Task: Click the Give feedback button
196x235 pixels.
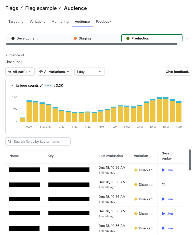Action: click(x=177, y=72)
